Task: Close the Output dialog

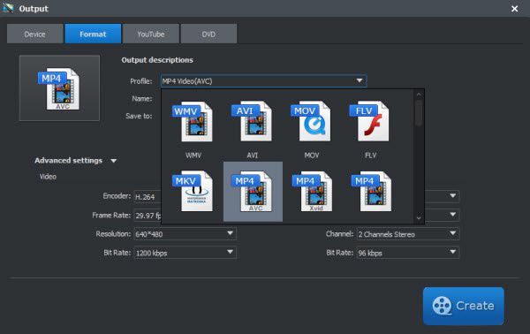Action: 514,9
